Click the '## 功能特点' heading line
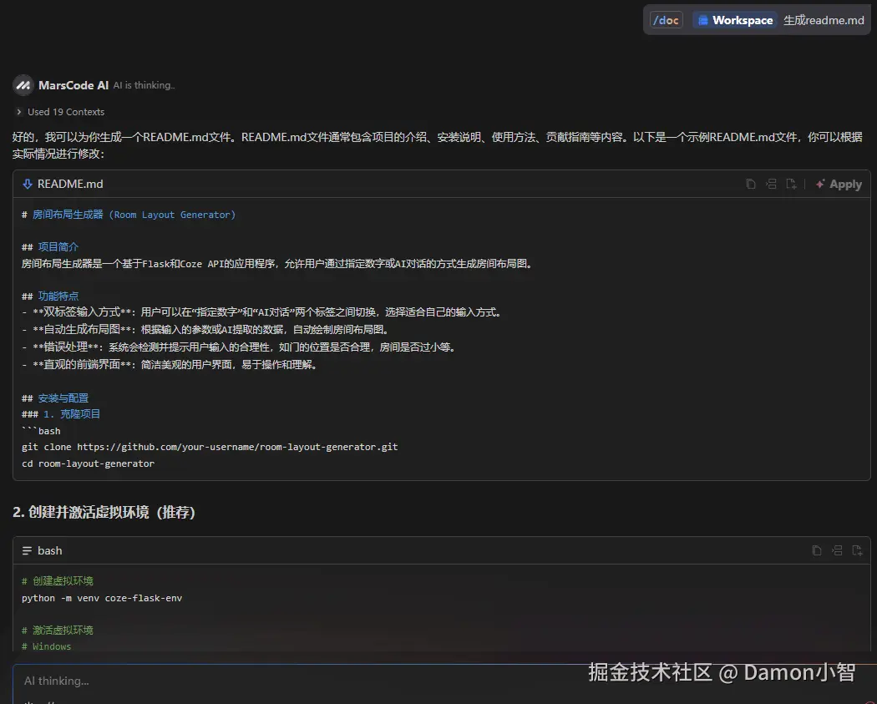Image resolution: width=877 pixels, height=704 pixels. pos(50,296)
